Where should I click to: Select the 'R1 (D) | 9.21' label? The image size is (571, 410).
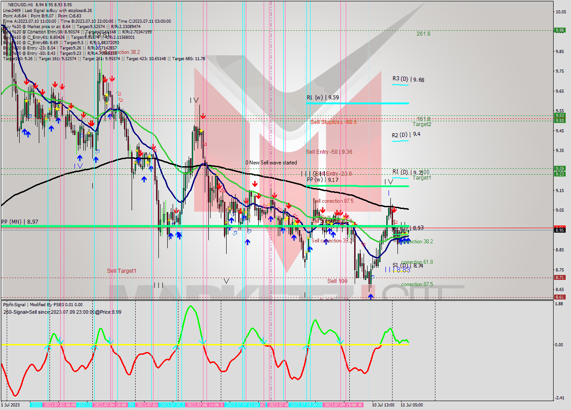click(x=407, y=172)
